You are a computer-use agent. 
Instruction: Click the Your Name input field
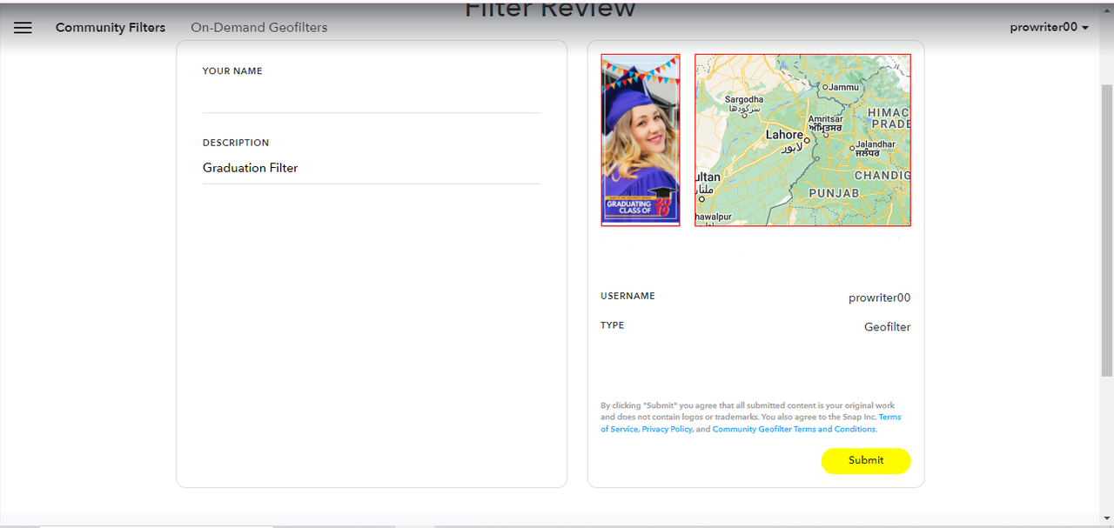click(372, 97)
